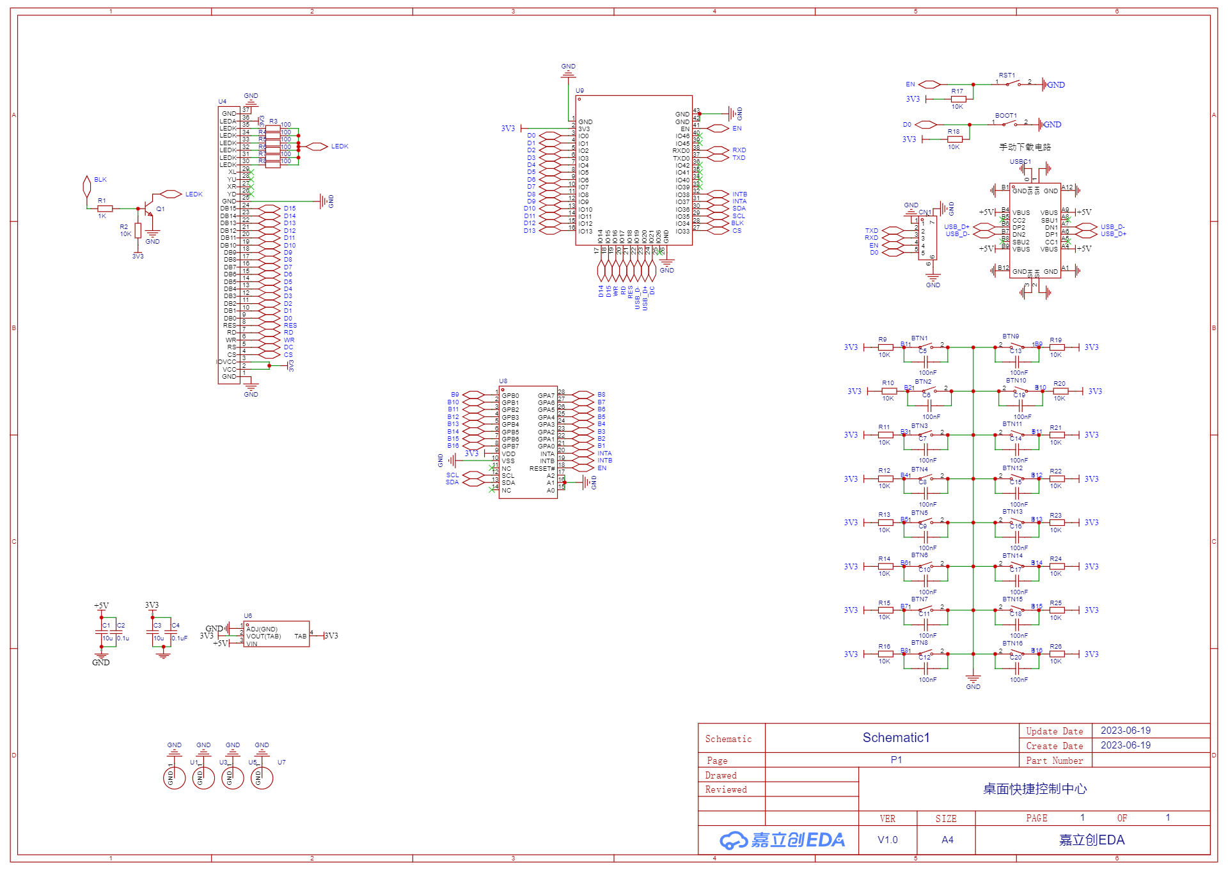
Task: Select capacitor C5 100nF under BTN1
Action: (925, 362)
